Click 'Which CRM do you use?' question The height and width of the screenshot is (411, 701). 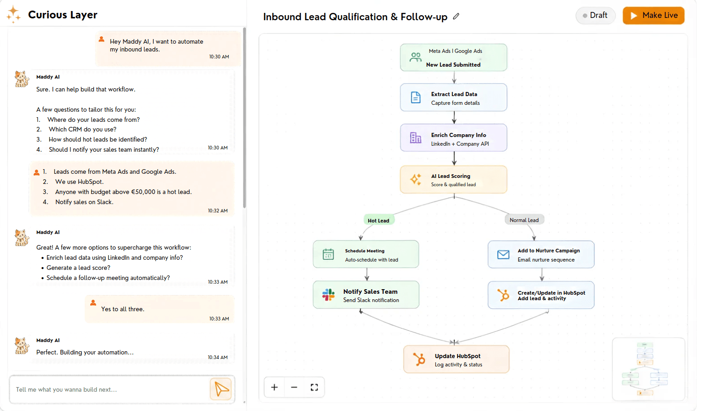click(x=82, y=129)
